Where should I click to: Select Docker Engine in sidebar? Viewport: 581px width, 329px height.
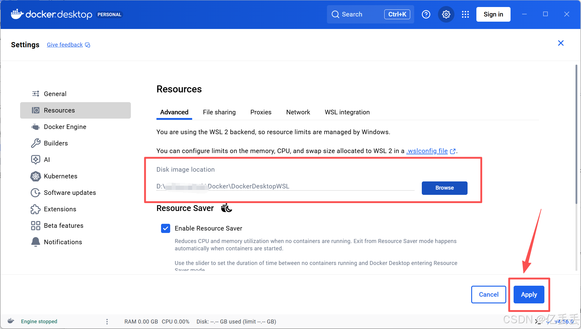75,127
